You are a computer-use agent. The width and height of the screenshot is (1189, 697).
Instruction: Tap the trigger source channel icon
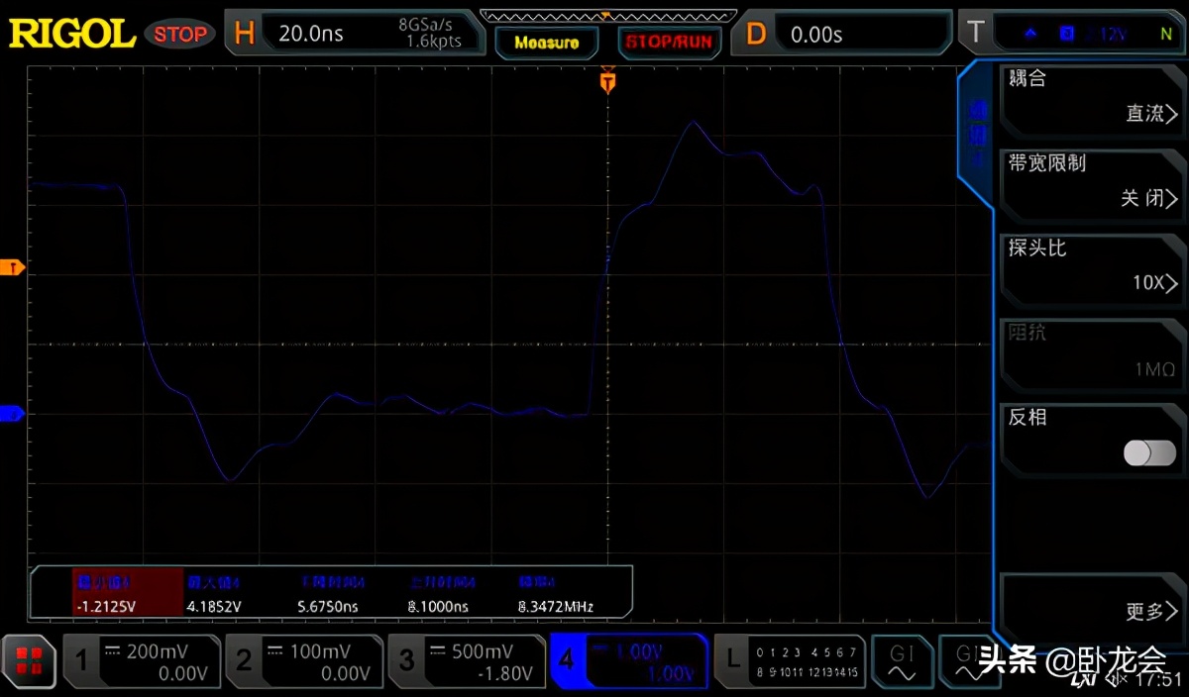[x=1067, y=34]
